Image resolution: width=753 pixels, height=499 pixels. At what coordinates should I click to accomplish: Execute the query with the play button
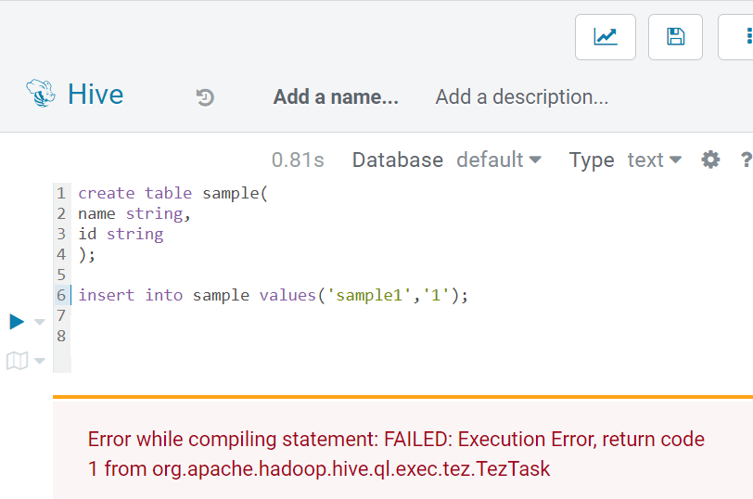(x=17, y=322)
